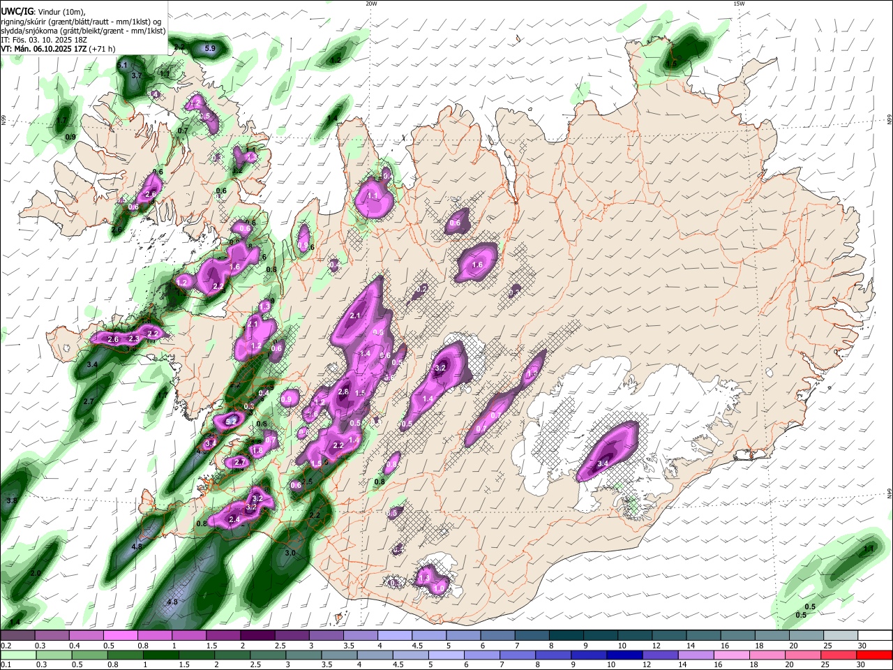893x670 pixels.
Task: Click the 2.0 precipitation value
Action: [x=36, y=573]
